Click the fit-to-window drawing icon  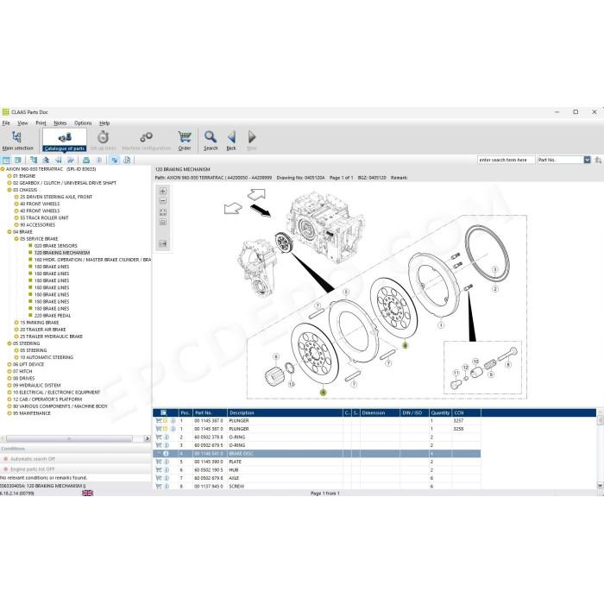coord(162,212)
